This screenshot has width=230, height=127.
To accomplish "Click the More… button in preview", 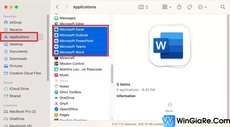I will [170, 107].
